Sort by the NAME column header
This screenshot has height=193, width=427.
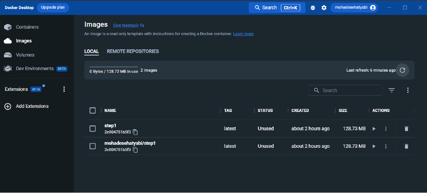(110, 110)
